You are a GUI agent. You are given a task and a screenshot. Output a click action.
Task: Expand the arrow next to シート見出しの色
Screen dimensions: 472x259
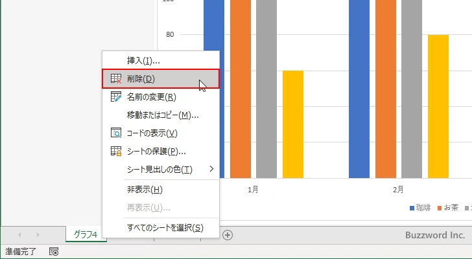(211, 169)
